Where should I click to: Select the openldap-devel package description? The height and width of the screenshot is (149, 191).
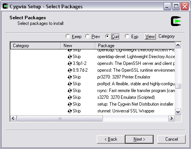[136, 57]
